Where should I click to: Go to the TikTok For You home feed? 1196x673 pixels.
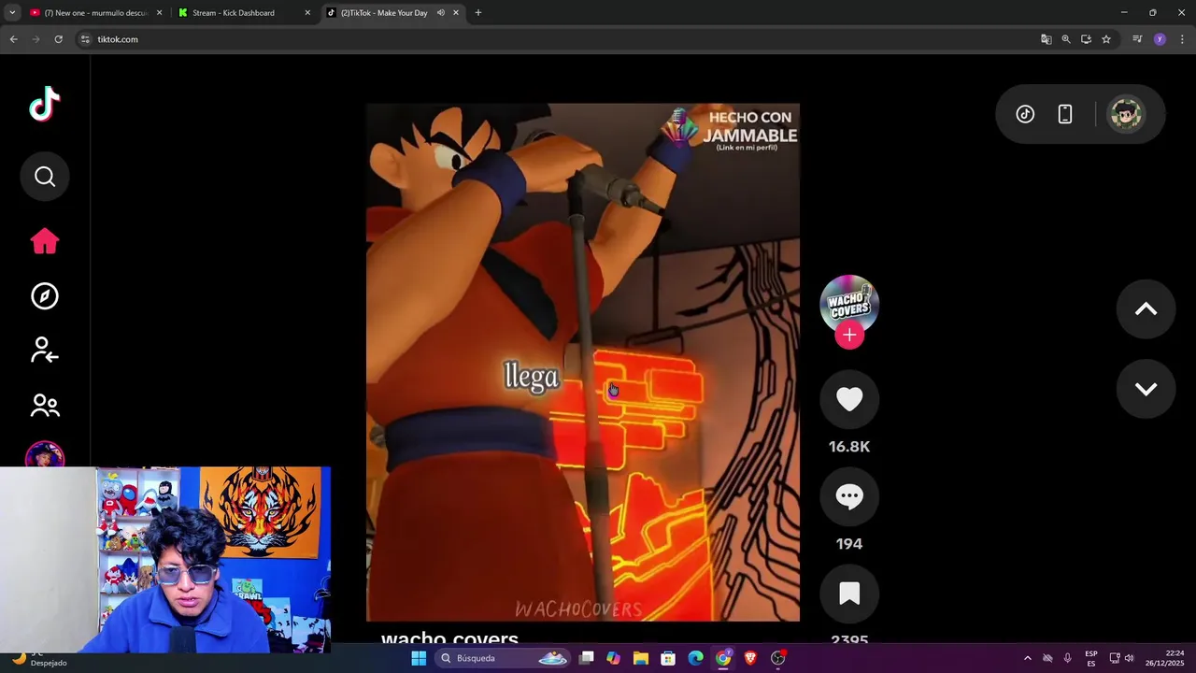45,241
